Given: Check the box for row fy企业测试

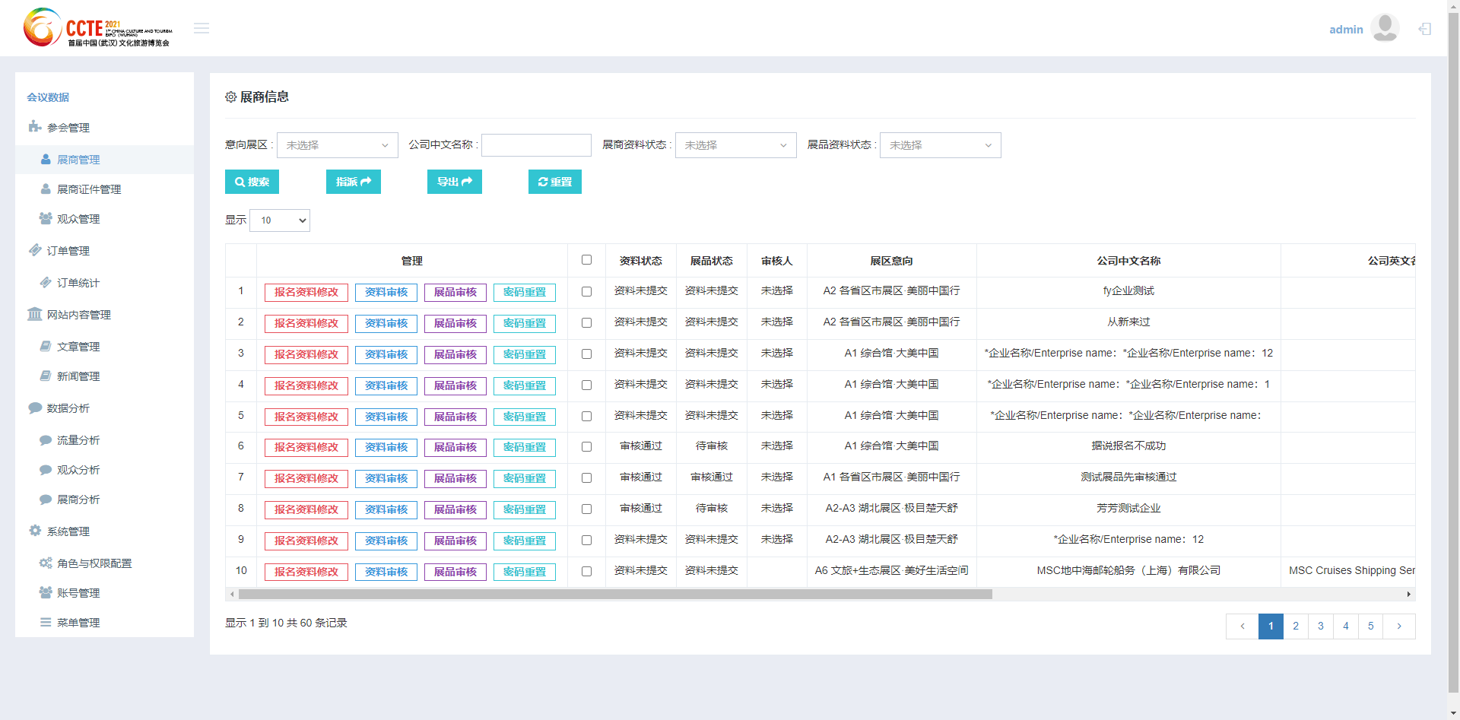Looking at the screenshot, I should point(586,292).
